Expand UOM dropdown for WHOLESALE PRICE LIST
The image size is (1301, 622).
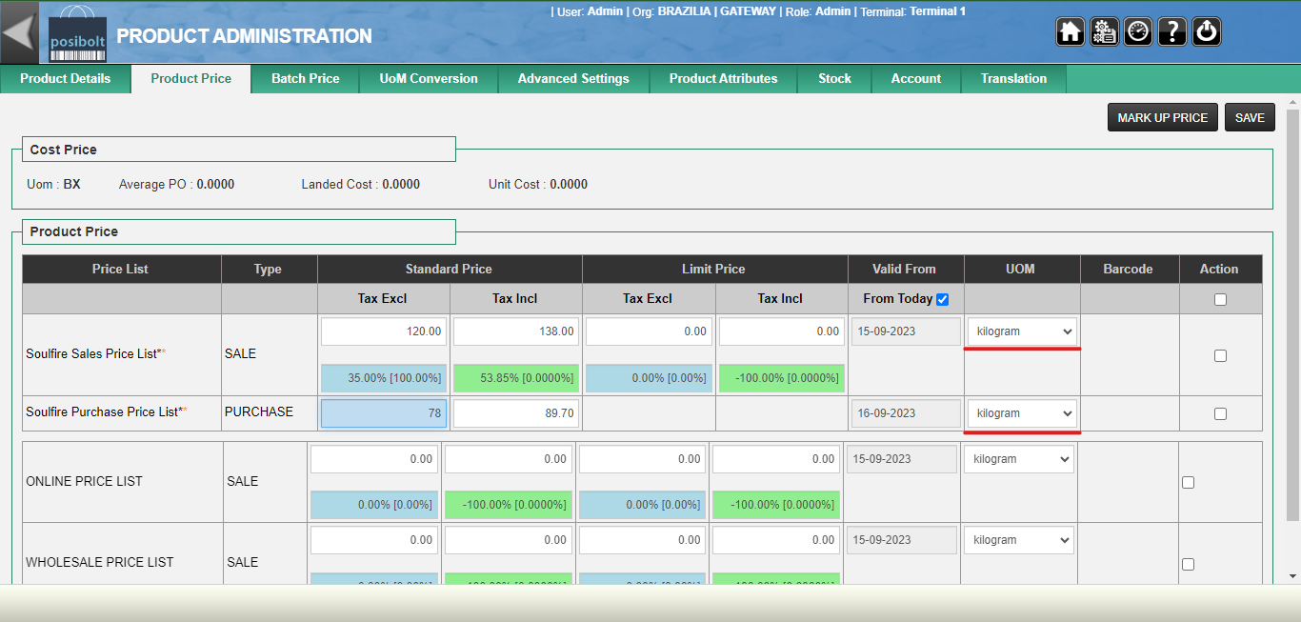click(1018, 540)
